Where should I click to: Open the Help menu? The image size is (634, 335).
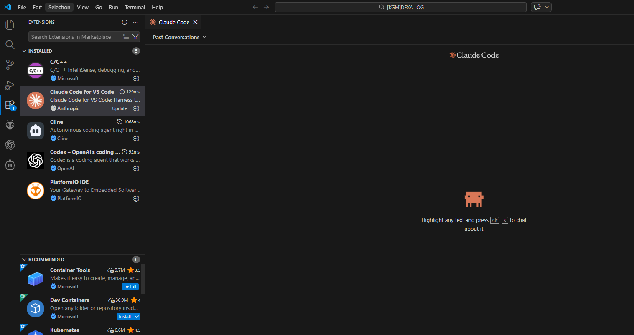(158, 7)
